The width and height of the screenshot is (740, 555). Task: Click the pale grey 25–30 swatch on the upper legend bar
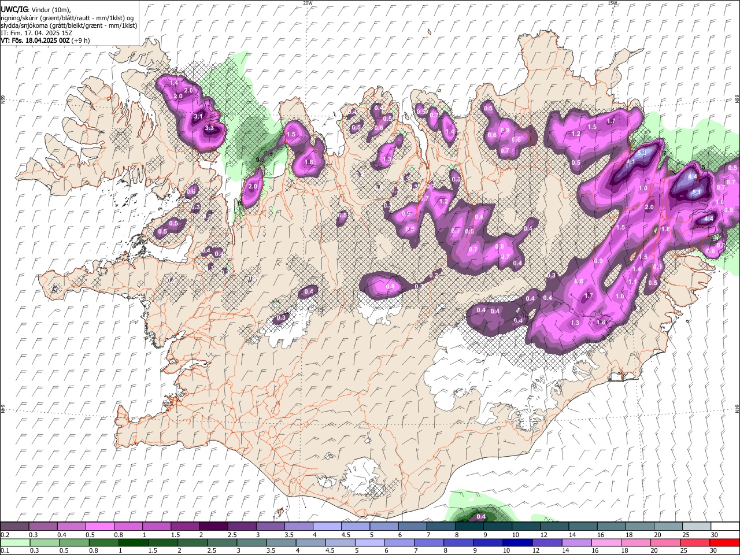coord(697,526)
